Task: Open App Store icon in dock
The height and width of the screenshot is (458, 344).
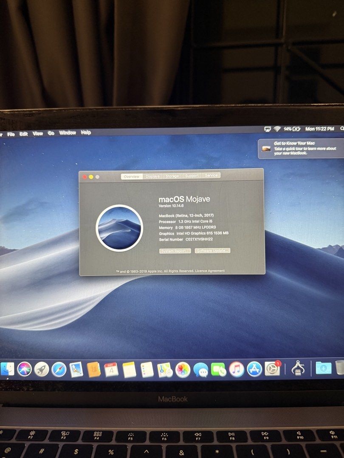Action: (x=254, y=369)
